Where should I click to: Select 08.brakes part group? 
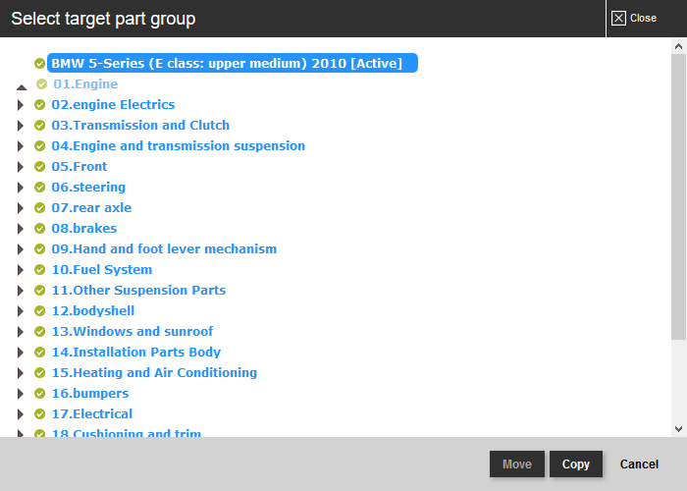(83, 228)
